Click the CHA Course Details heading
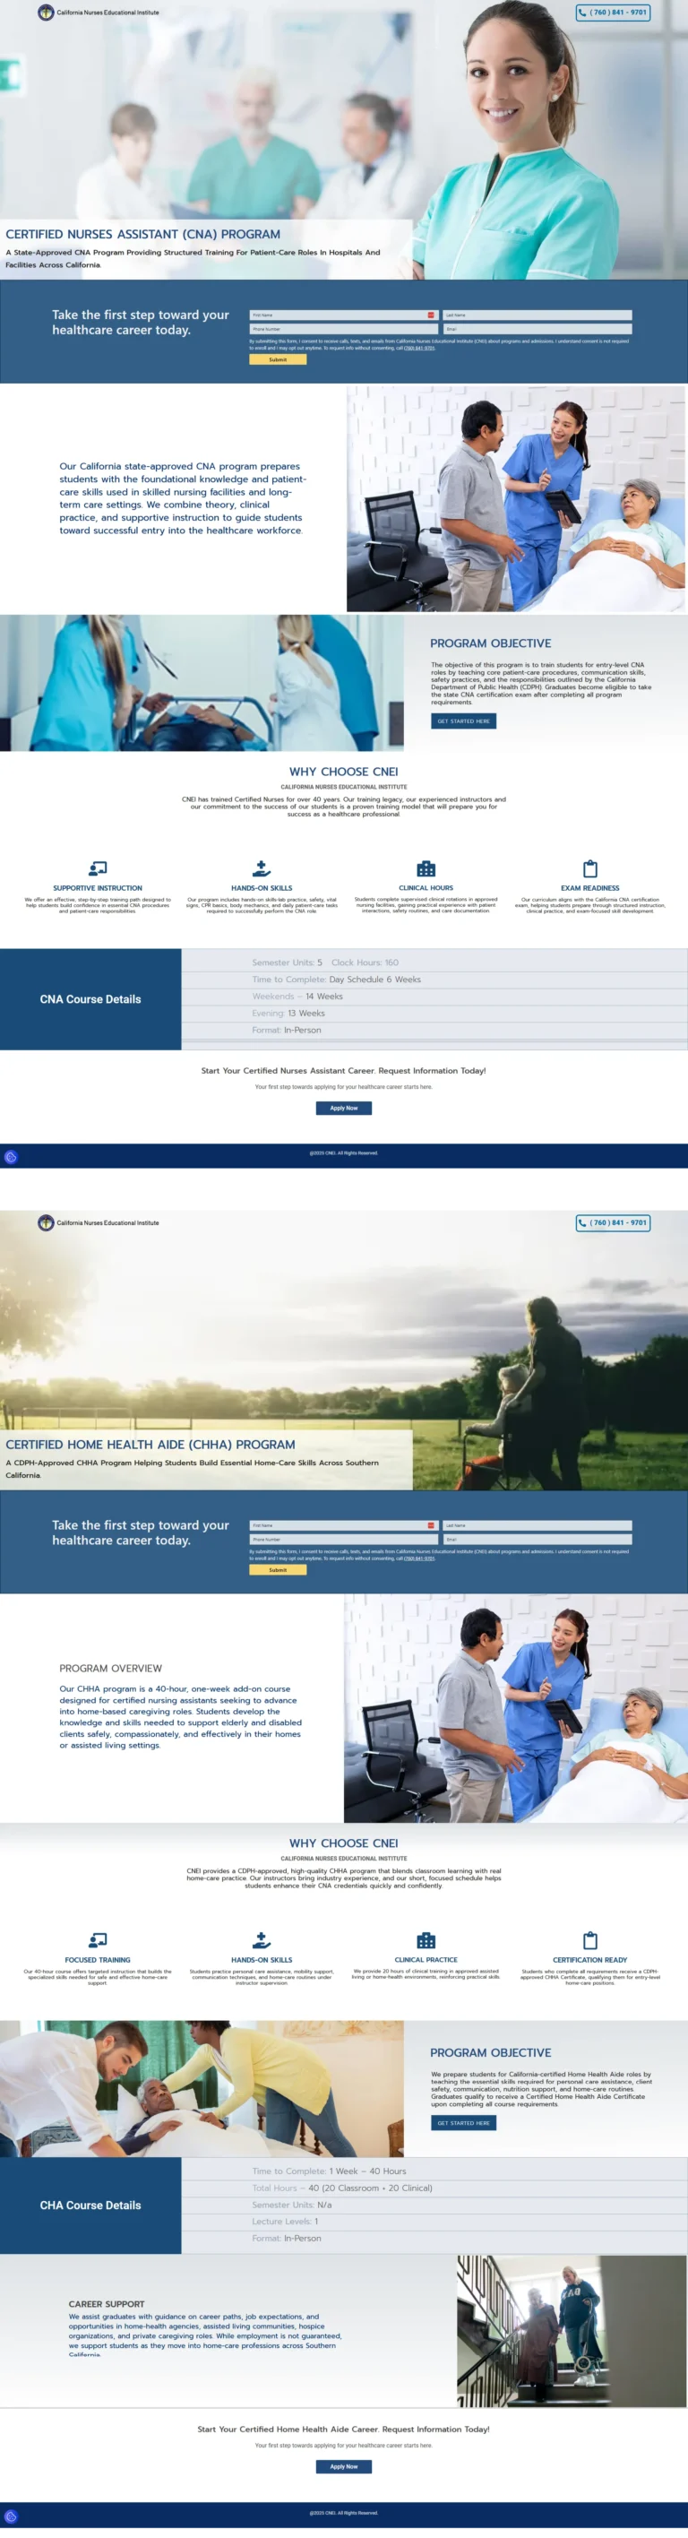The width and height of the screenshot is (688, 2538). pos(90,2205)
